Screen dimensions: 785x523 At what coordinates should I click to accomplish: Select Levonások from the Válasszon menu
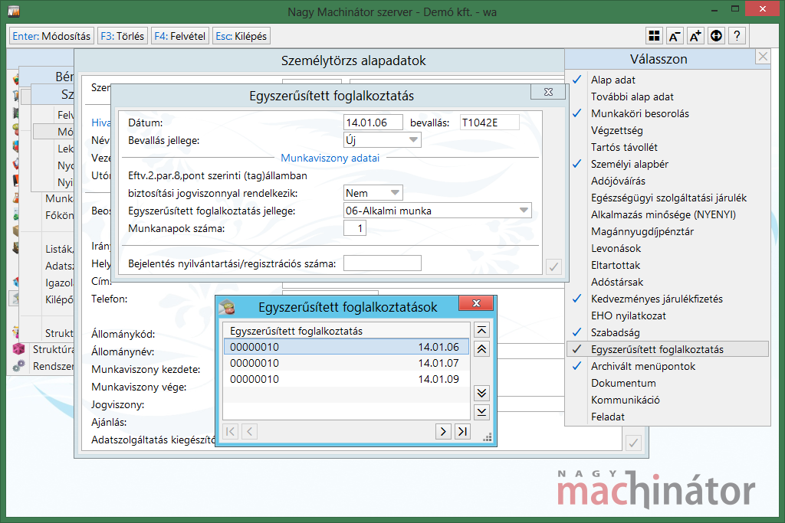click(x=616, y=248)
